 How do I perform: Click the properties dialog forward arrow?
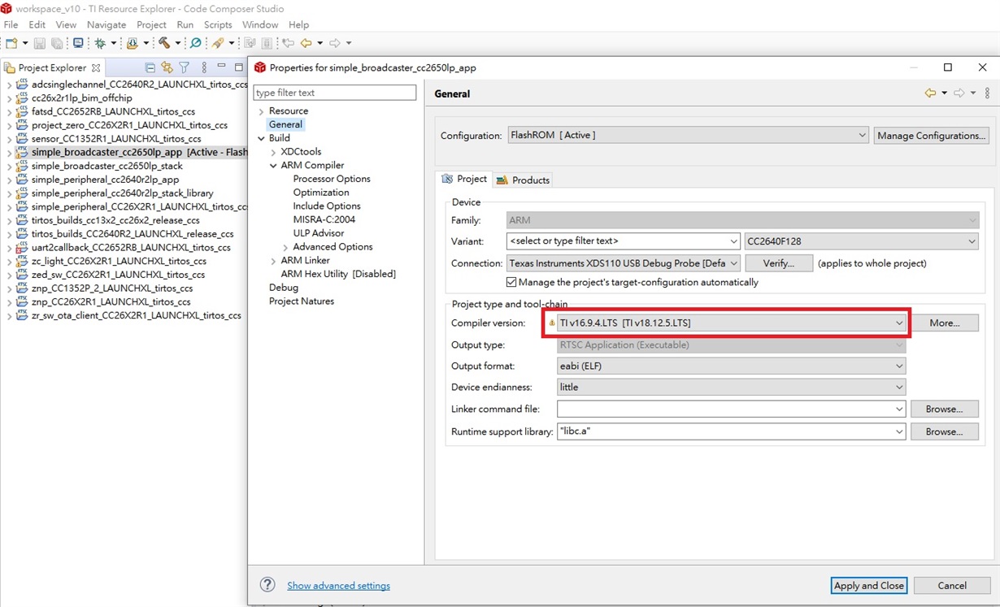959,93
